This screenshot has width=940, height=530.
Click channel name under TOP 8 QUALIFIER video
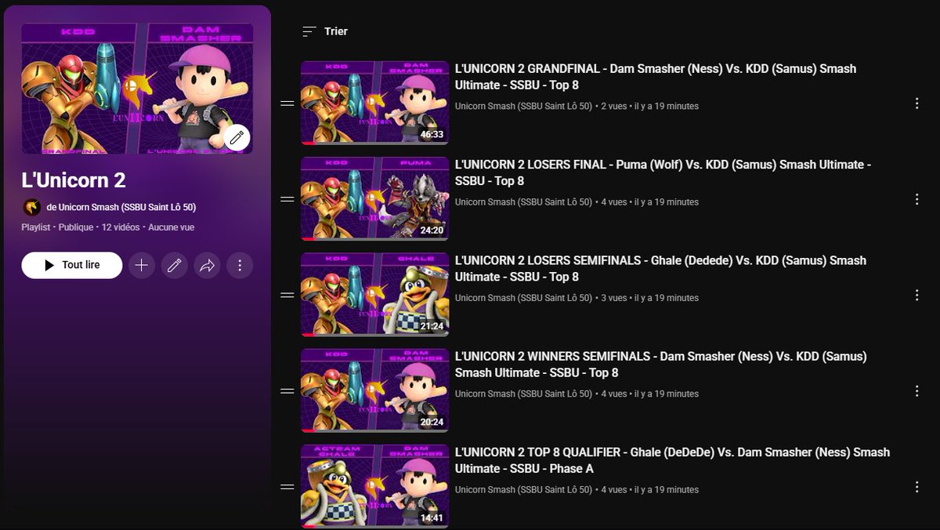523,489
